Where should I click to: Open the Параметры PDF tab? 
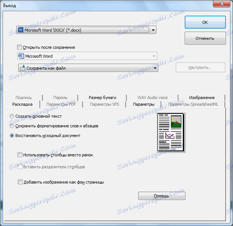(61, 104)
